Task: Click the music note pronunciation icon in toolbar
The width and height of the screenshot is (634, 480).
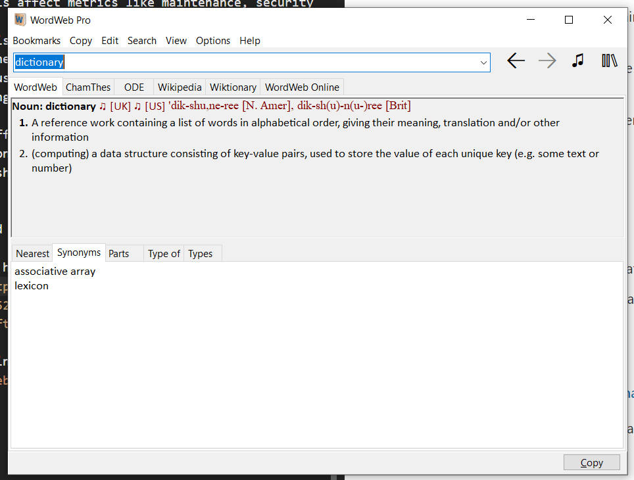Action: [x=577, y=61]
